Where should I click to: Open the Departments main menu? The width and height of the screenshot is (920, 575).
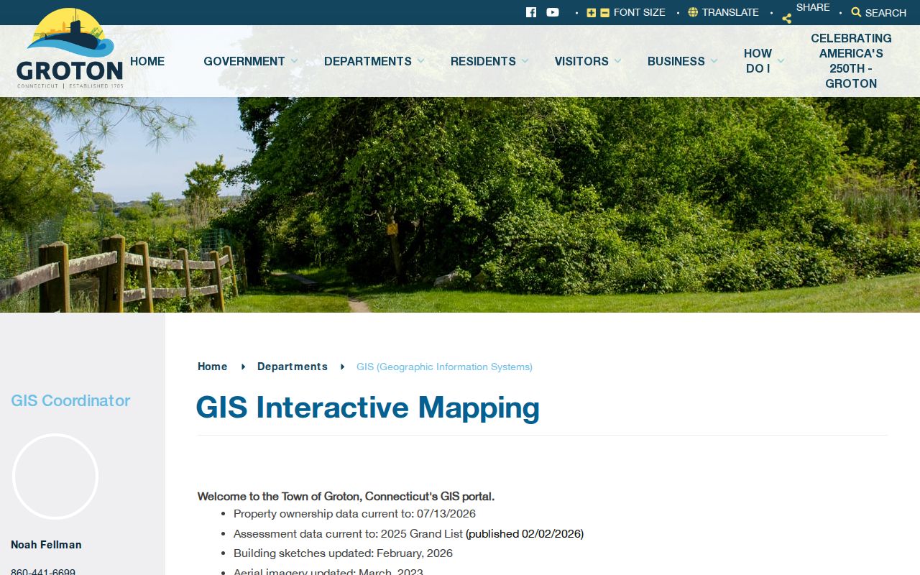(368, 61)
